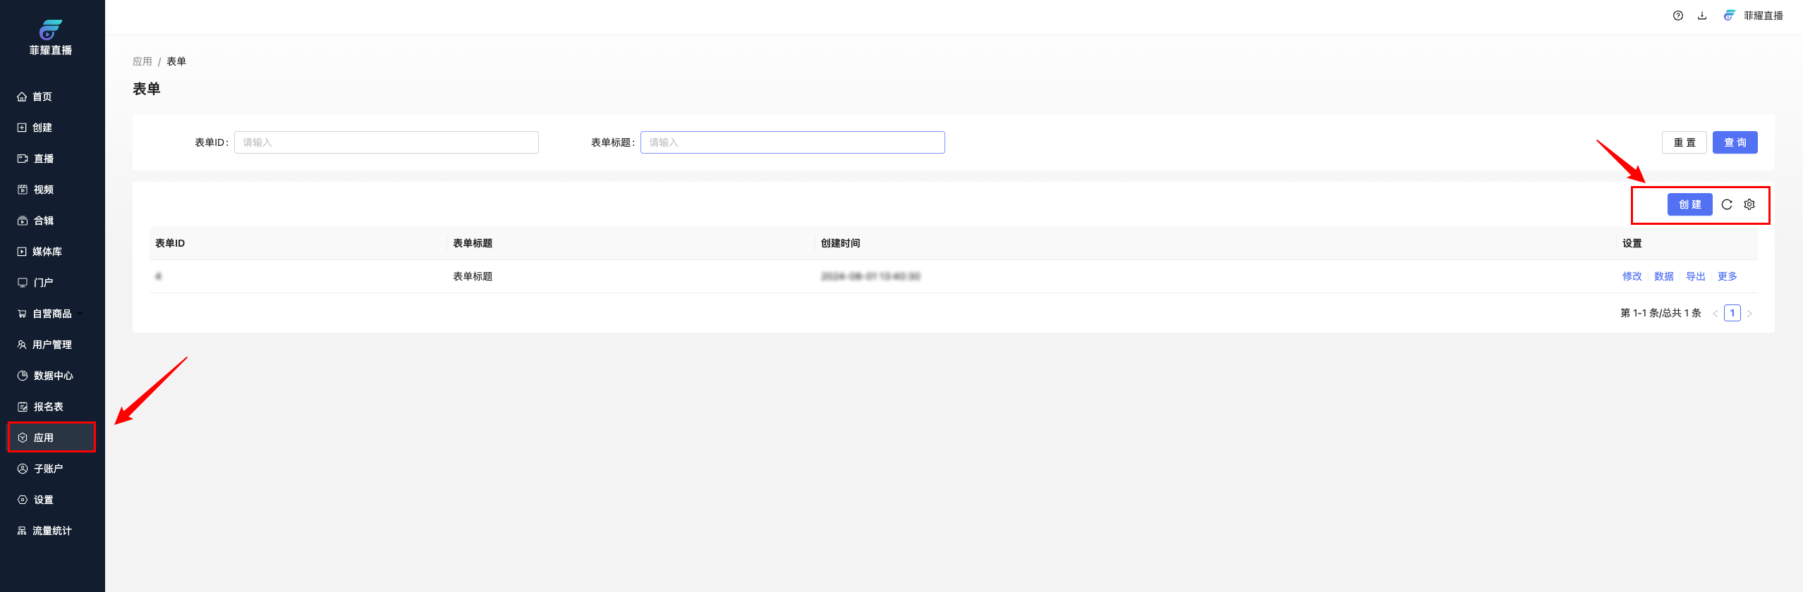
Task: Click the help question mark icon
Action: click(x=1678, y=16)
